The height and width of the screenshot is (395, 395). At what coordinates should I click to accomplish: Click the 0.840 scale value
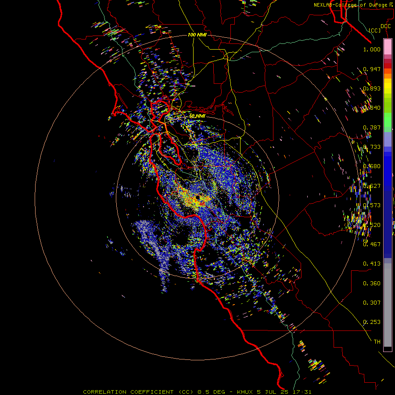click(x=372, y=108)
